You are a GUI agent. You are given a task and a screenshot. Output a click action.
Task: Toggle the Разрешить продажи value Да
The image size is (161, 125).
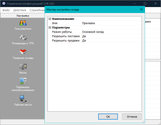111,41
